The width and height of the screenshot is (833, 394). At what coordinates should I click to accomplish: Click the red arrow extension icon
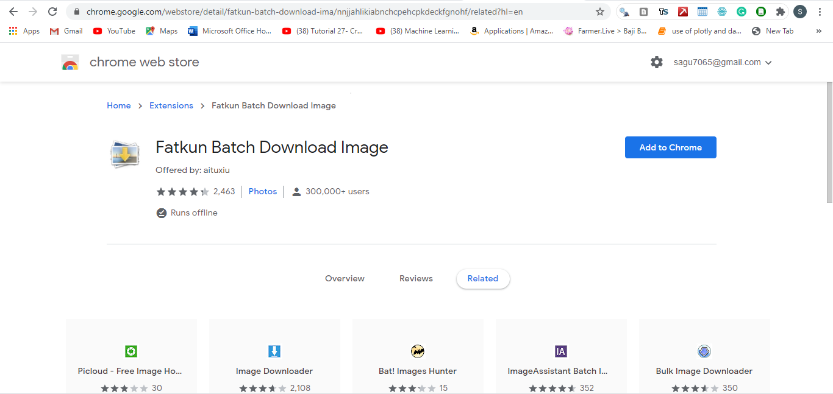683,12
